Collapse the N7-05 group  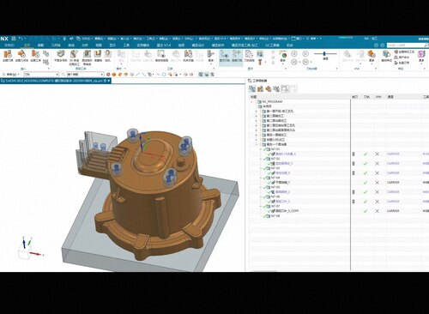(261, 187)
